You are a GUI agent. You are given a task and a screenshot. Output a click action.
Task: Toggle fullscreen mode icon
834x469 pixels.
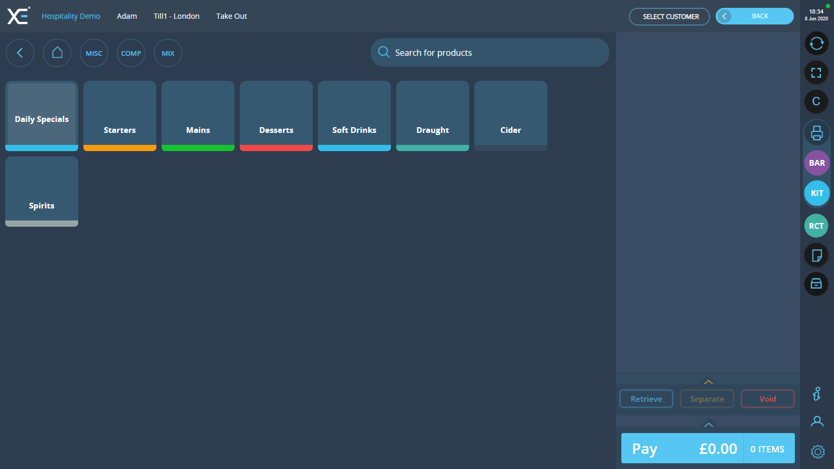(x=816, y=73)
